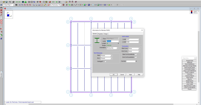Click the Print icon in top toolbar
201x105 pixels.
point(13,2)
